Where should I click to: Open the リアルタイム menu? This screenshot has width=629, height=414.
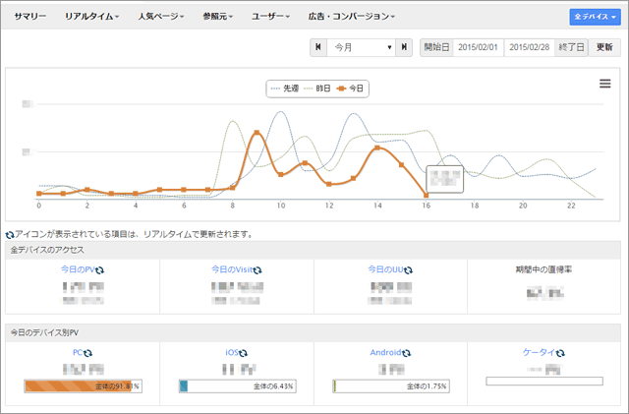click(91, 17)
